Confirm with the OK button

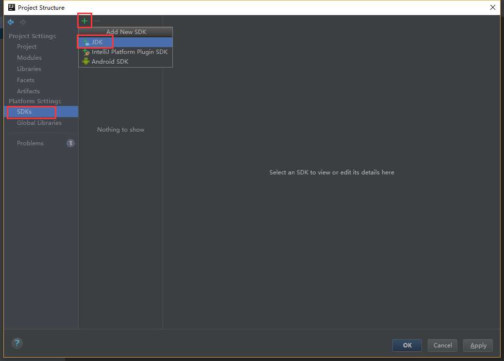[407, 345]
